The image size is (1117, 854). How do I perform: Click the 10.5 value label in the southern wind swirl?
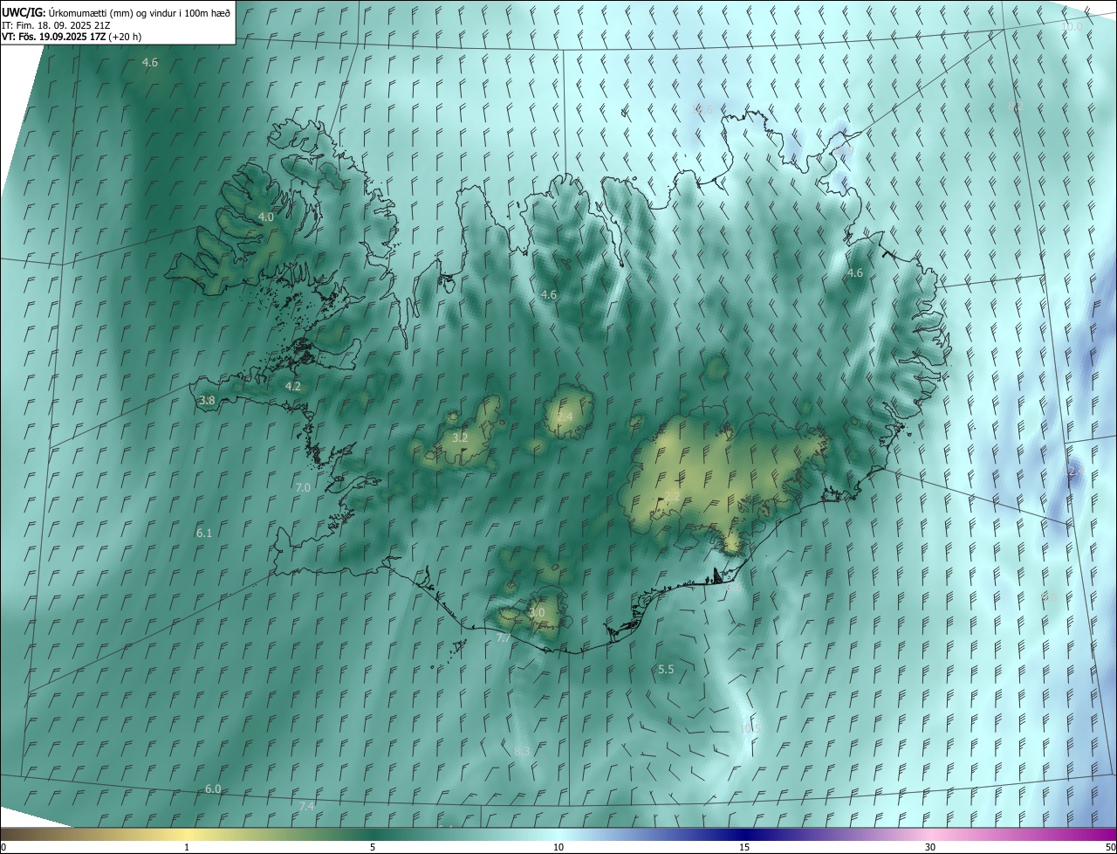click(750, 727)
